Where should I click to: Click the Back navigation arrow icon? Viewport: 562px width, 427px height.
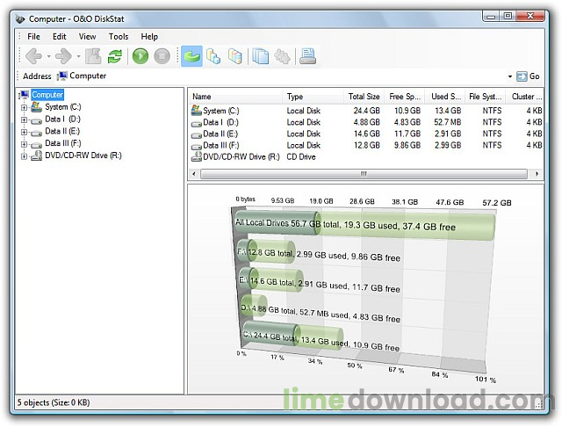33,56
